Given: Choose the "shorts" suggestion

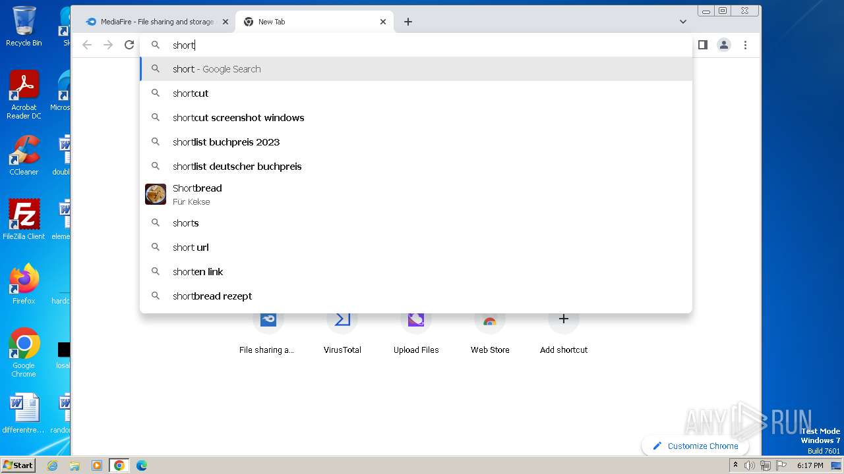Looking at the screenshot, I should coord(416,223).
